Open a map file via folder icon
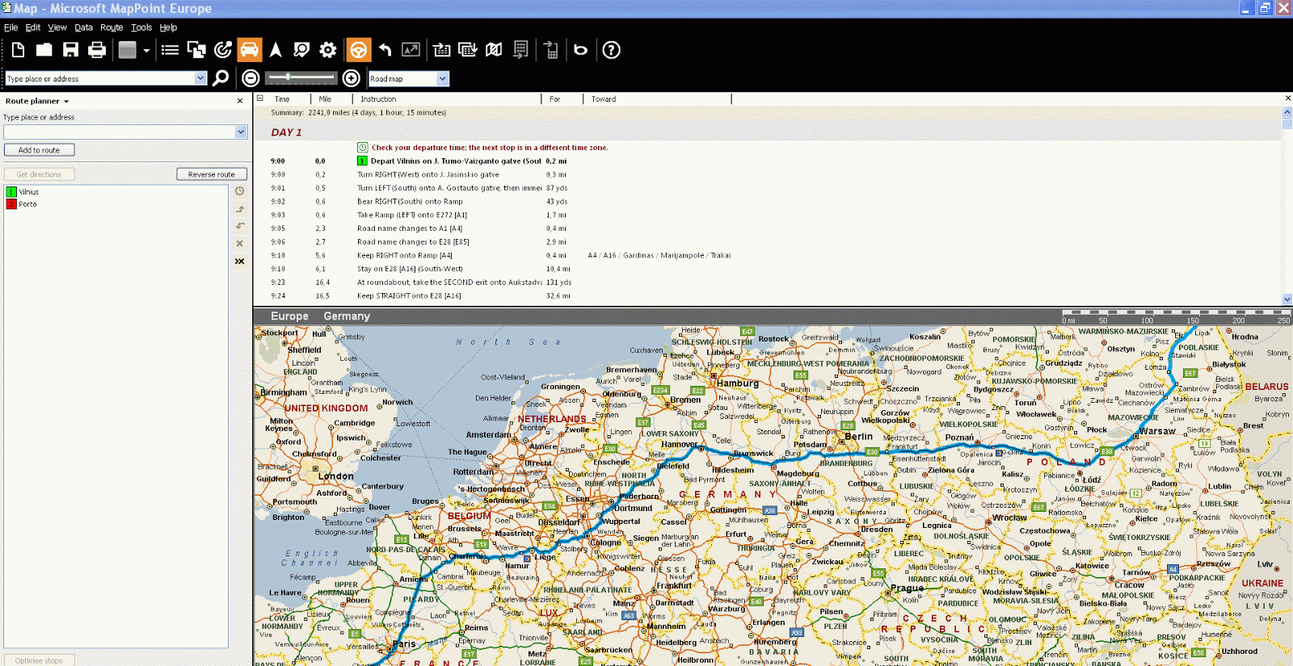The width and height of the screenshot is (1293, 666). (44, 50)
